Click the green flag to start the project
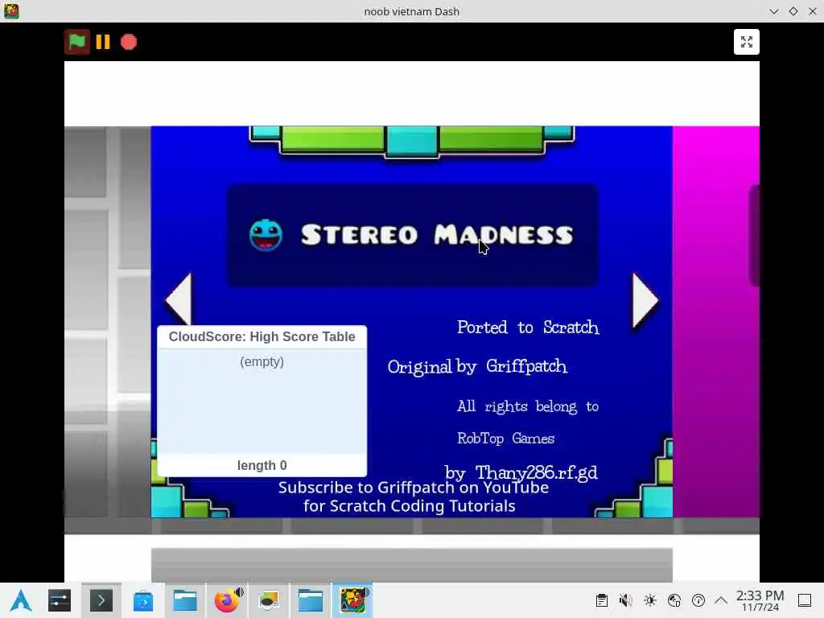 [77, 42]
